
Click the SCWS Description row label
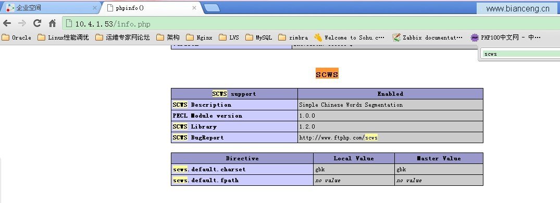coord(202,105)
